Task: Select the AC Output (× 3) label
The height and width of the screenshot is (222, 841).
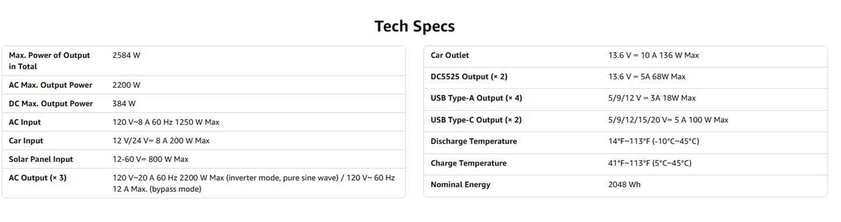Action: coord(38,178)
